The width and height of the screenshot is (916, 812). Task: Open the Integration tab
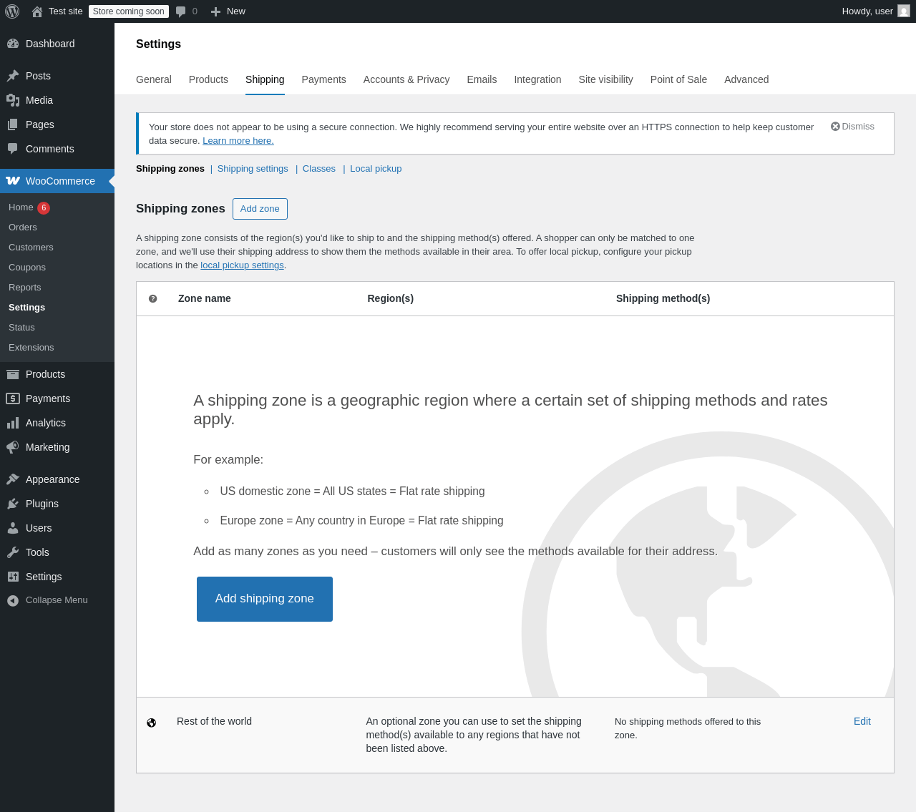pos(537,79)
